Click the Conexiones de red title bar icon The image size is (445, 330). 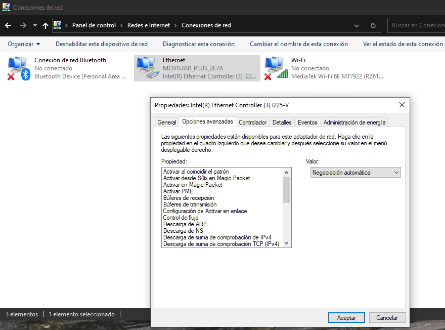click(x=6, y=7)
